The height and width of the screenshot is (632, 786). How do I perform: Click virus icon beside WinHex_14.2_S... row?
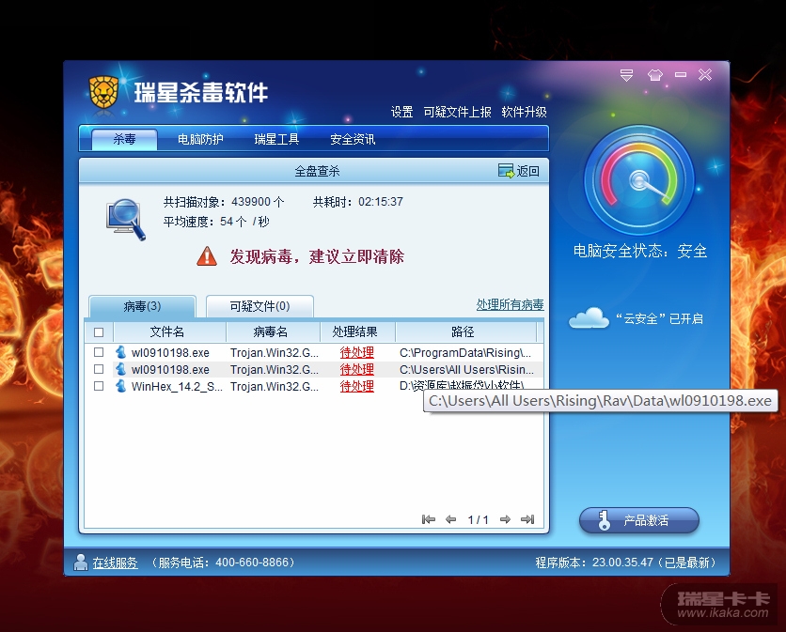tap(120, 386)
